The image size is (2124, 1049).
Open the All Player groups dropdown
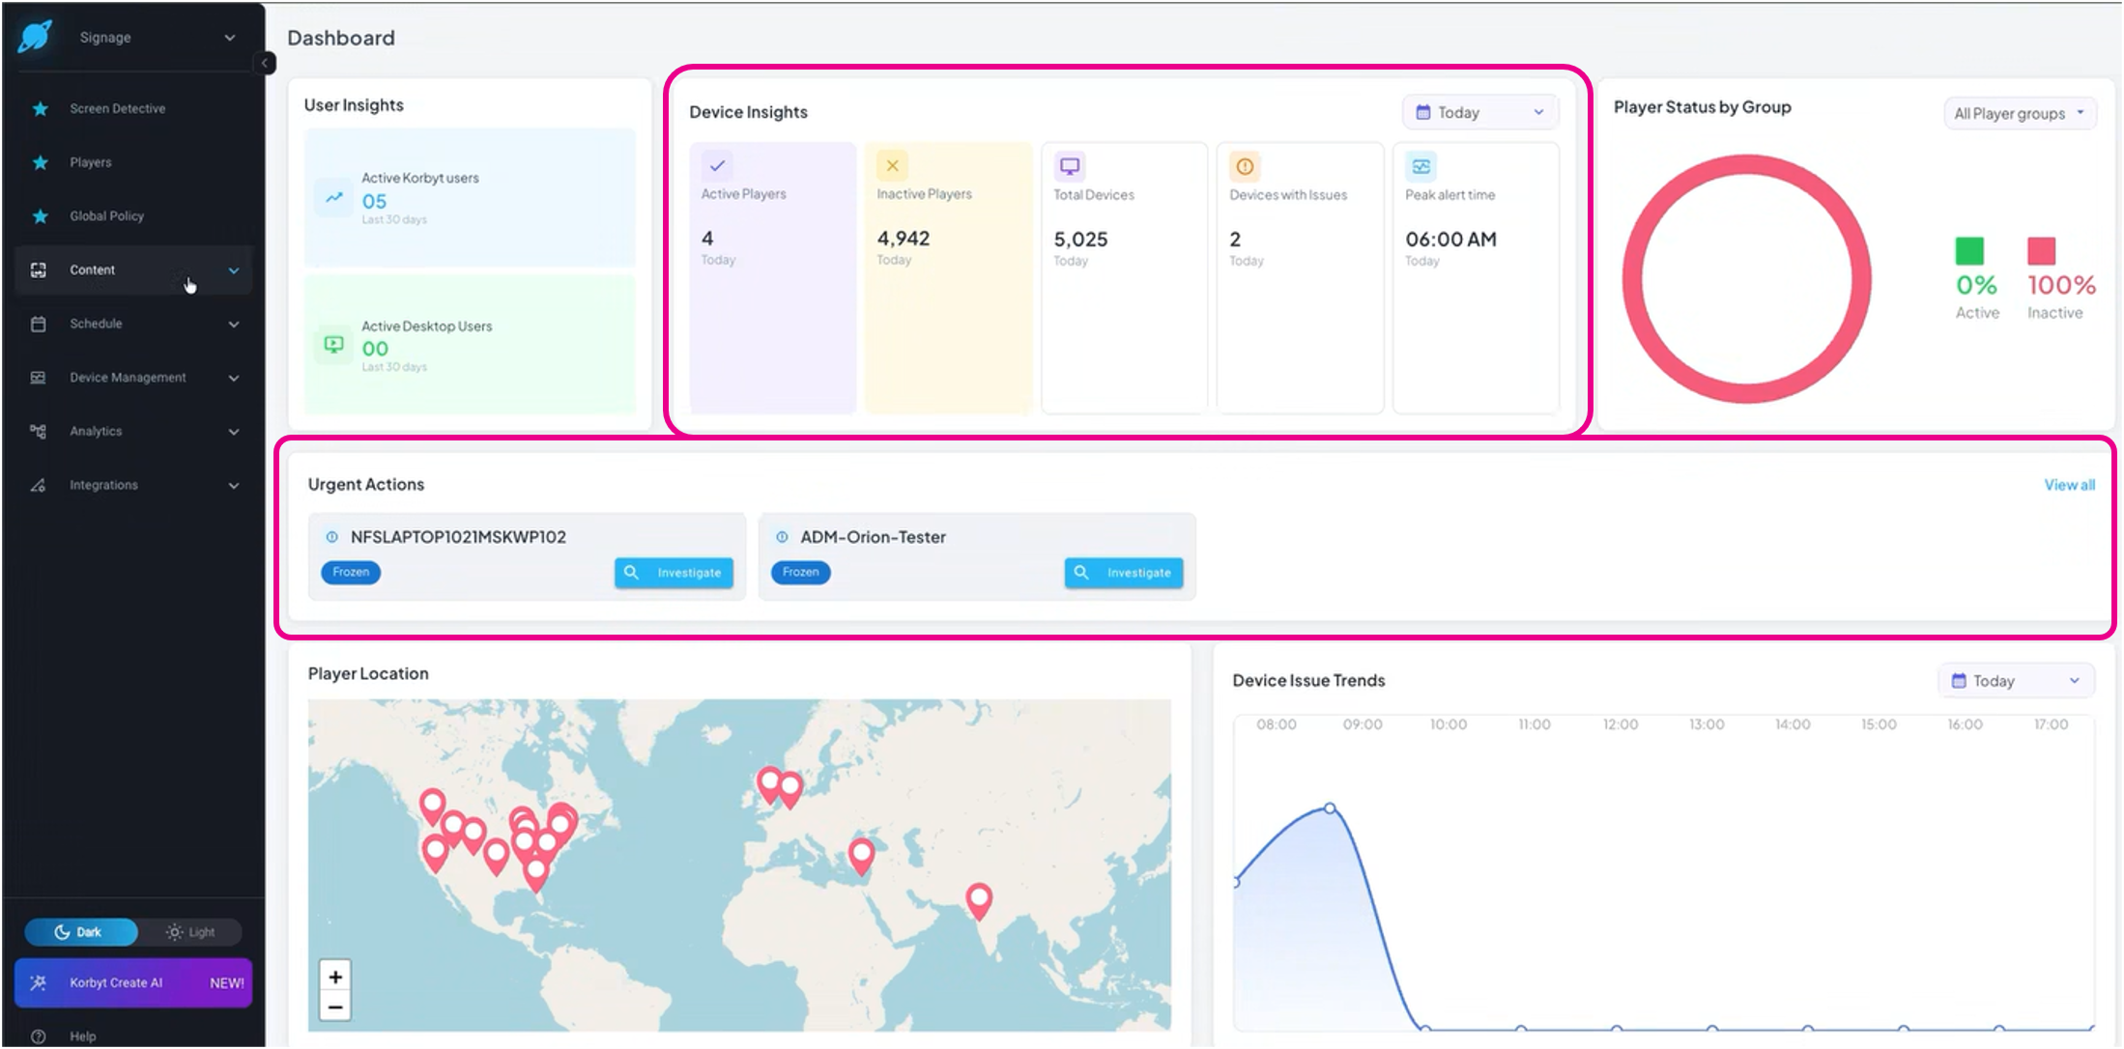[2019, 113]
